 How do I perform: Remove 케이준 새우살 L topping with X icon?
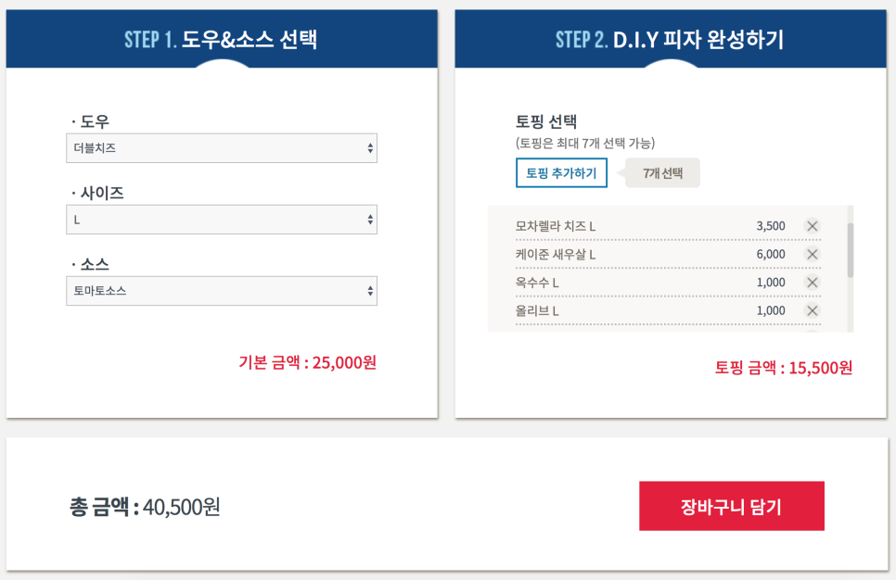click(812, 254)
